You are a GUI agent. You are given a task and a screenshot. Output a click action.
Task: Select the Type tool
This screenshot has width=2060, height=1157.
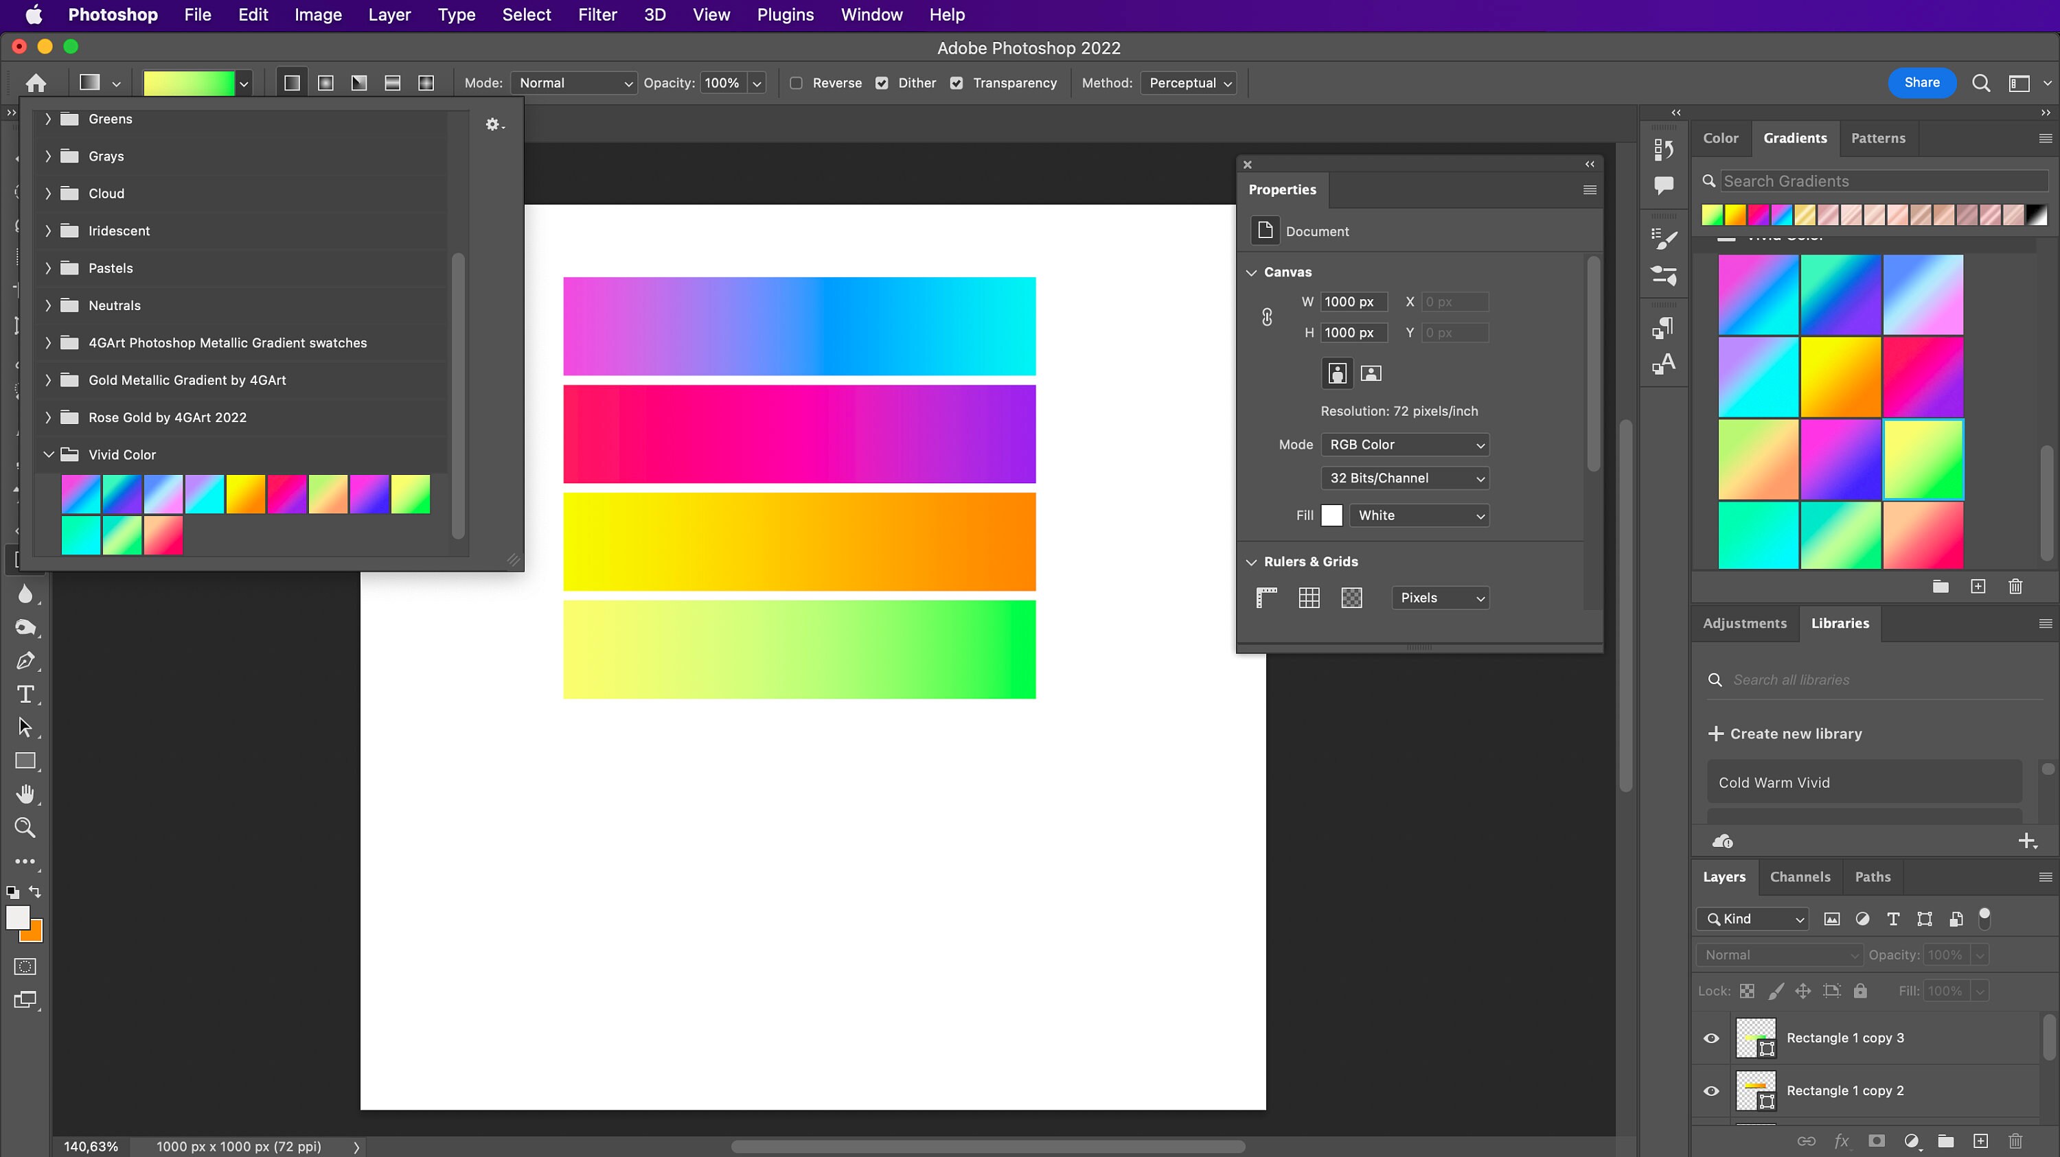pyautogui.click(x=26, y=694)
